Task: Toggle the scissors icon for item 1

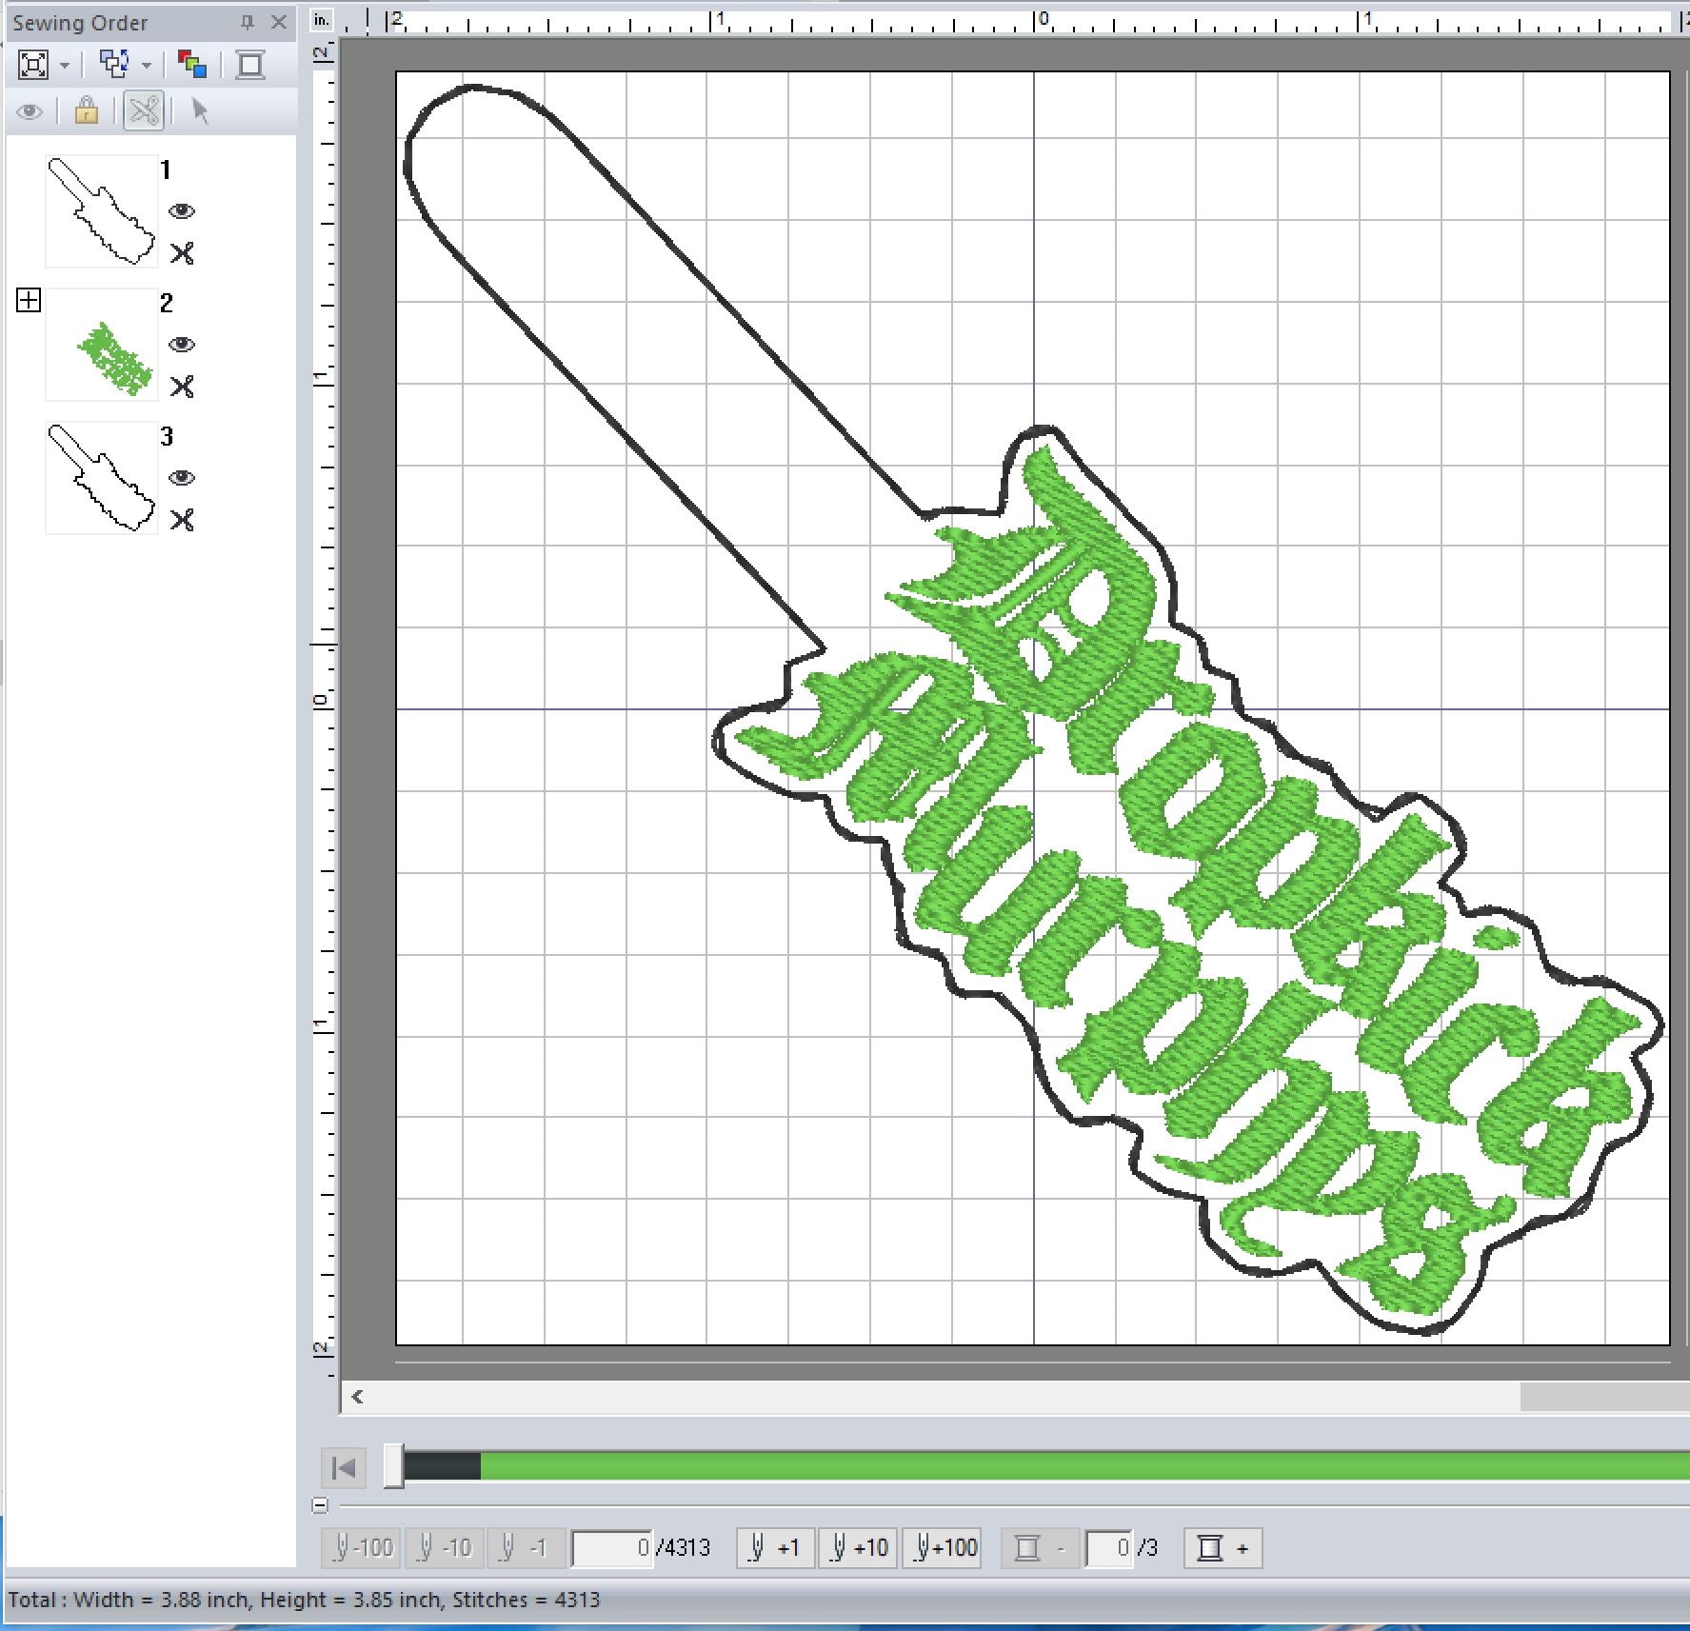Action: (182, 253)
